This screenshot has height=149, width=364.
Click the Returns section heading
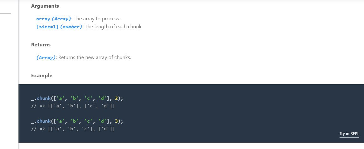(41, 45)
